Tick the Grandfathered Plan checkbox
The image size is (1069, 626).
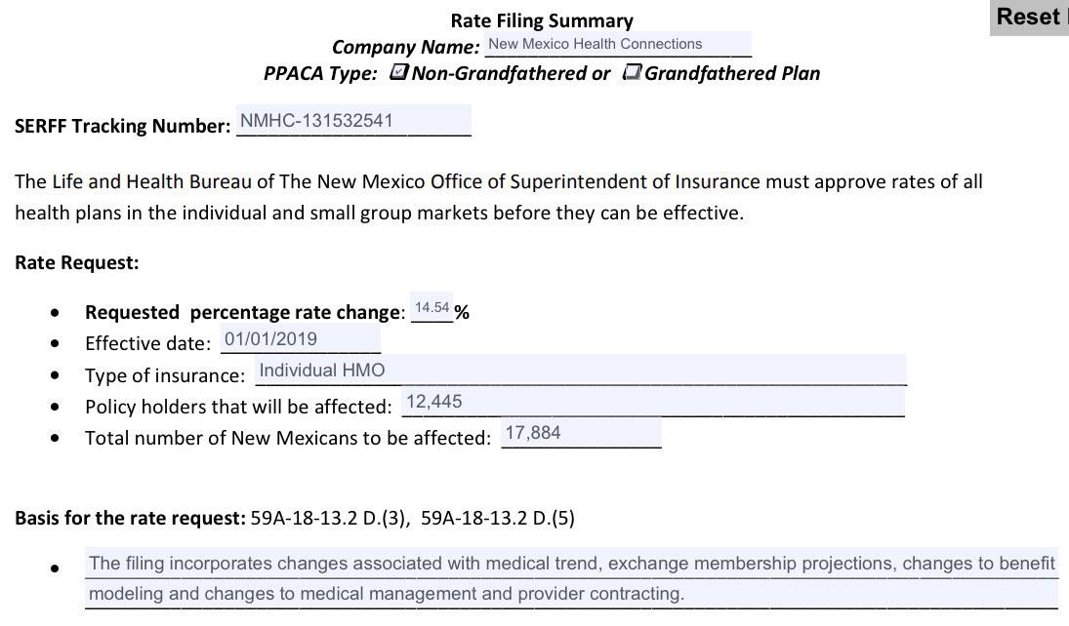632,72
